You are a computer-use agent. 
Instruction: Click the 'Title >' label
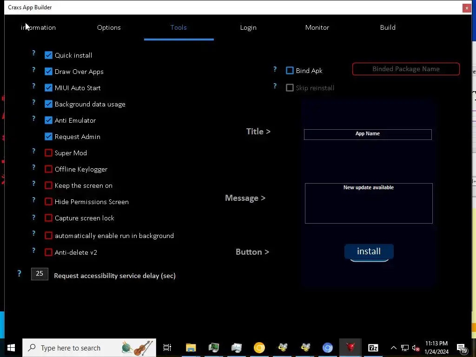[258, 132]
